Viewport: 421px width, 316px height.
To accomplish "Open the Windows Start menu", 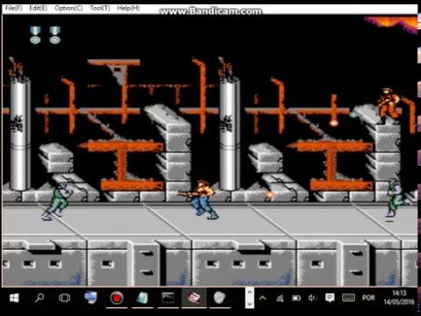I will point(14,298).
